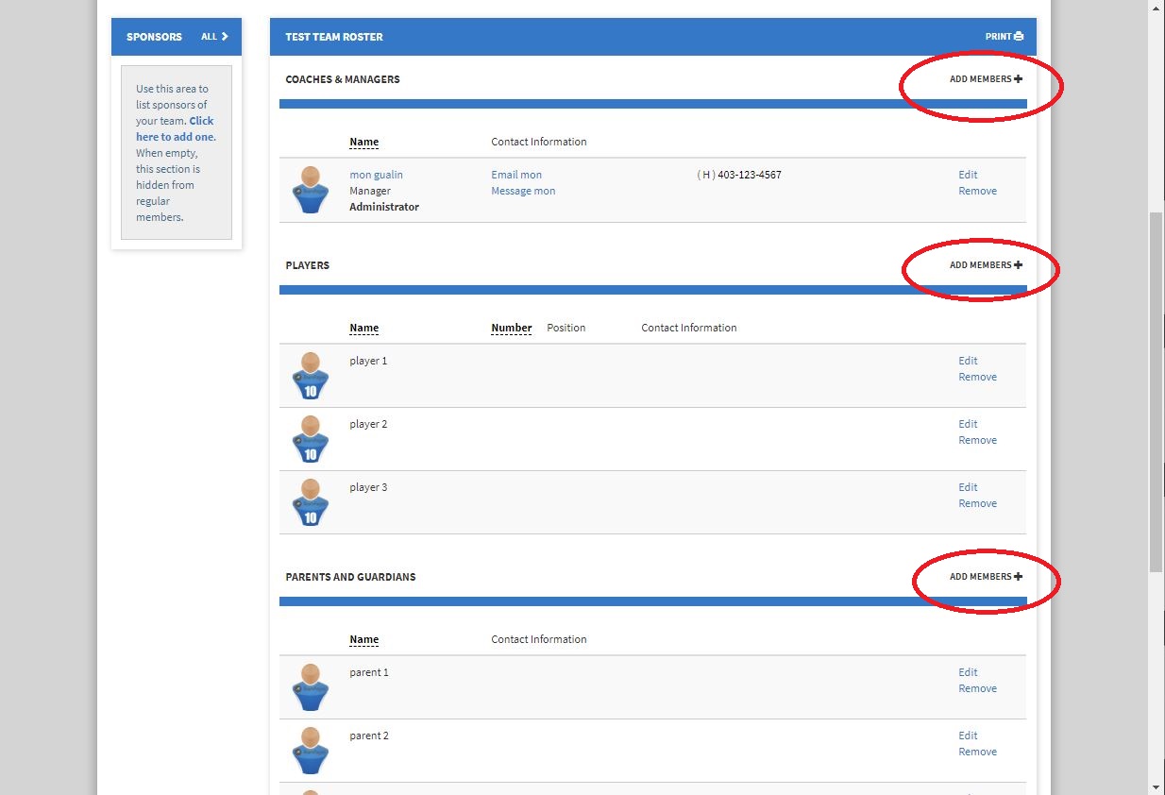This screenshot has height=795, width=1165.
Task: Click the page vertical scrollbar thumb
Action: [1156, 392]
